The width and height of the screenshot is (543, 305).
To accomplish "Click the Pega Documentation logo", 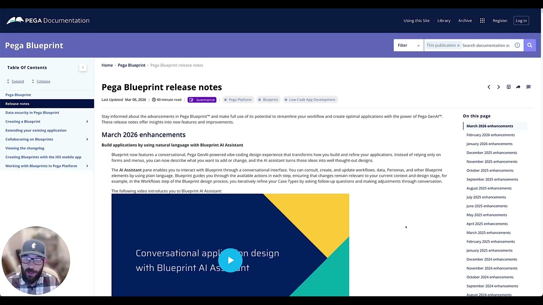I will point(48,20).
